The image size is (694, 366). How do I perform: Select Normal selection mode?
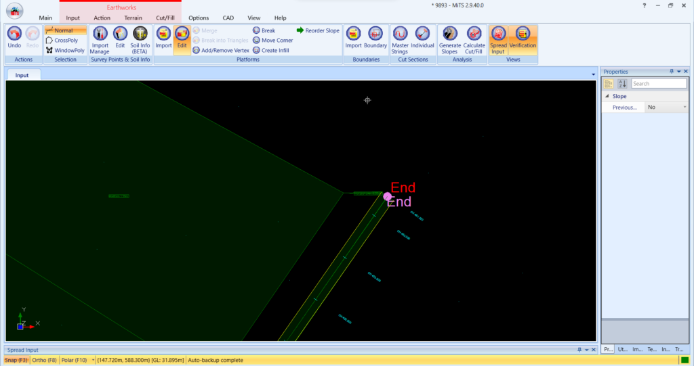point(65,30)
